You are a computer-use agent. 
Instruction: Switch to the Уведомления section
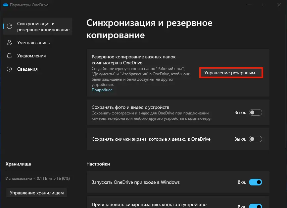coord(31,56)
